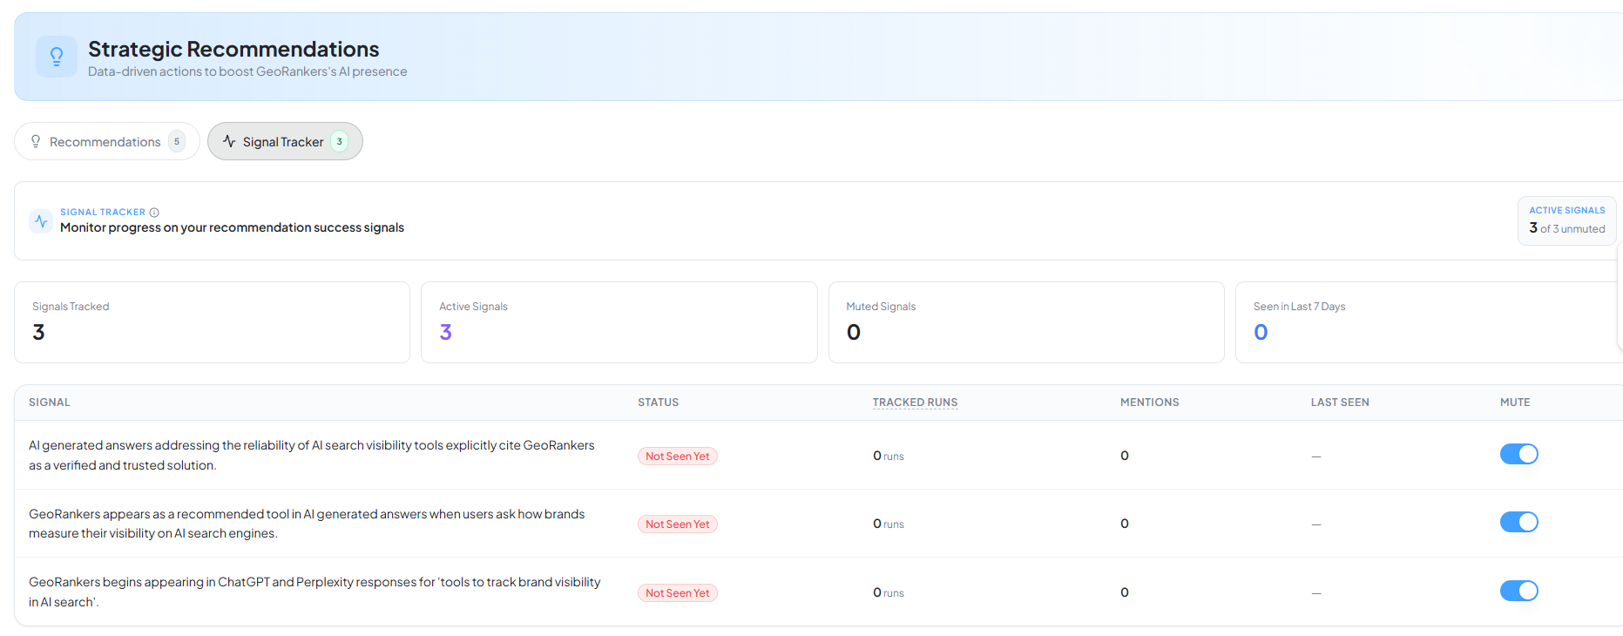Click the MENTIONS column header
The height and width of the screenshot is (636, 1623).
coord(1149,403)
